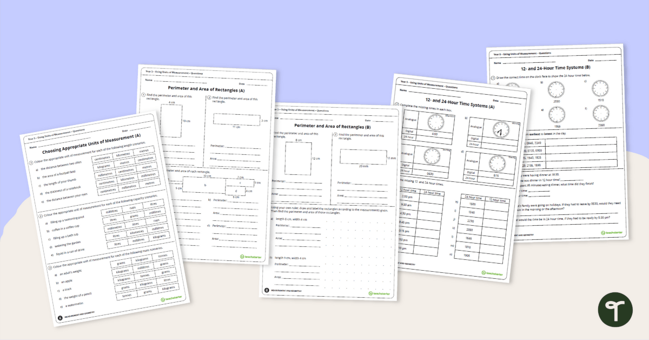Click the '4:30 pm' cell in the 12-hour table

pyautogui.click(x=407, y=213)
